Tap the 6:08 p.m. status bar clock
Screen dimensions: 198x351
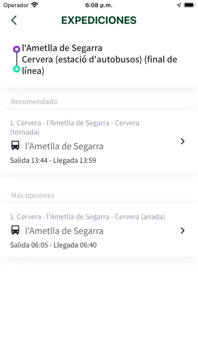tap(99, 6)
